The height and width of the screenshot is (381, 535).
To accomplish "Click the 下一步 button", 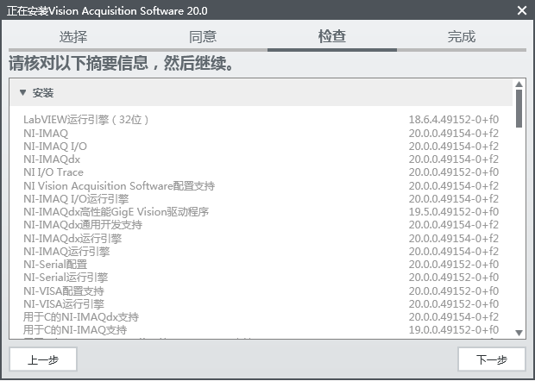I will point(491,359).
